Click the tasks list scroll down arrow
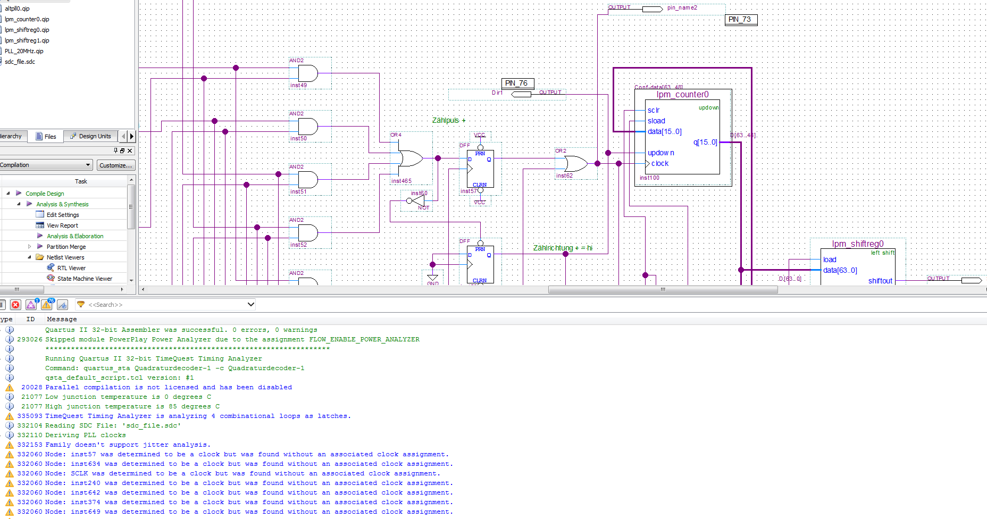 click(131, 280)
